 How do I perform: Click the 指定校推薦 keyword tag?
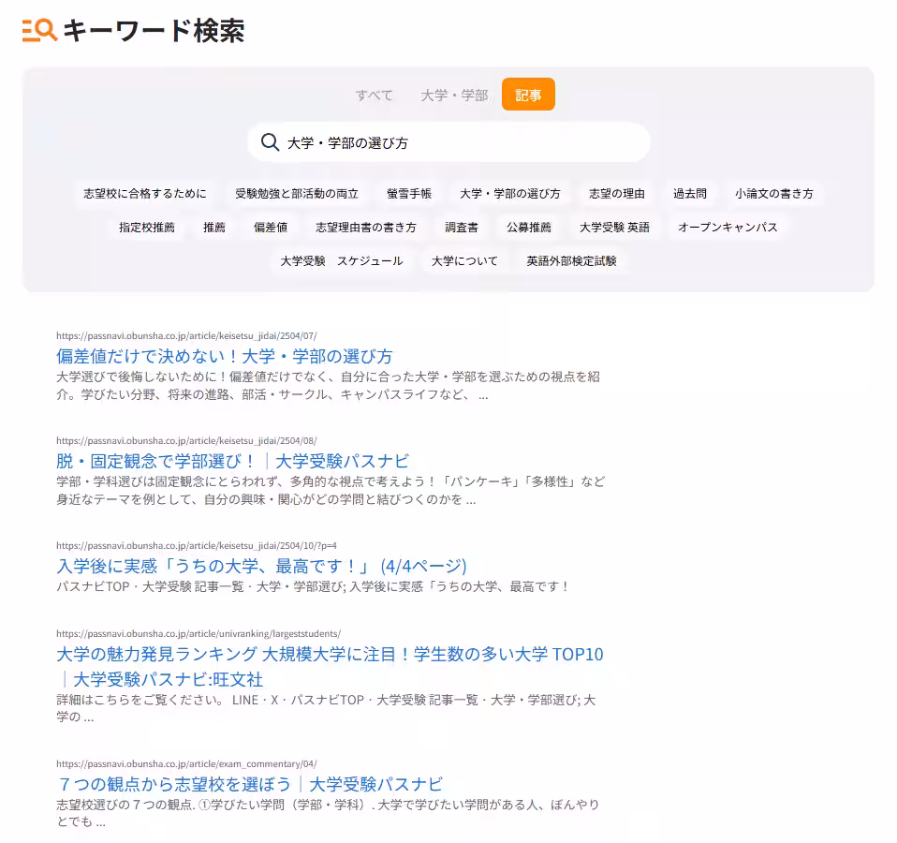point(147,227)
